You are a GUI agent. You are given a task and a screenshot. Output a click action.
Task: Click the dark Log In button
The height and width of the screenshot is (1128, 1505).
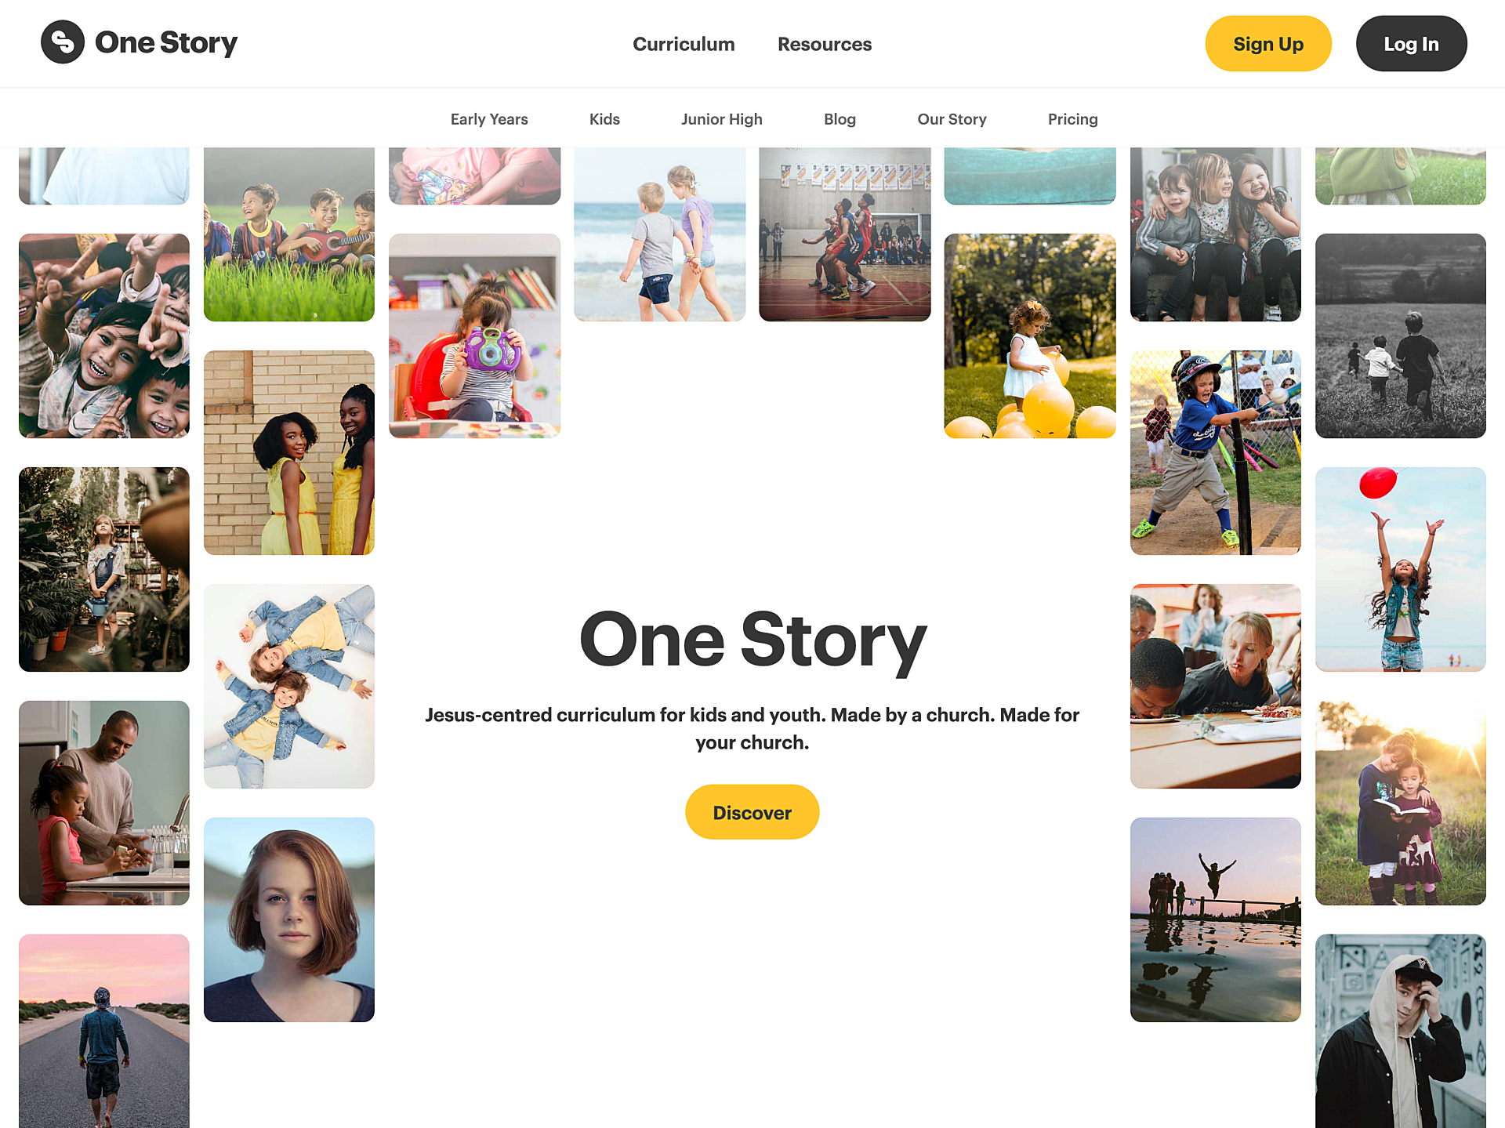[1411, 44]
